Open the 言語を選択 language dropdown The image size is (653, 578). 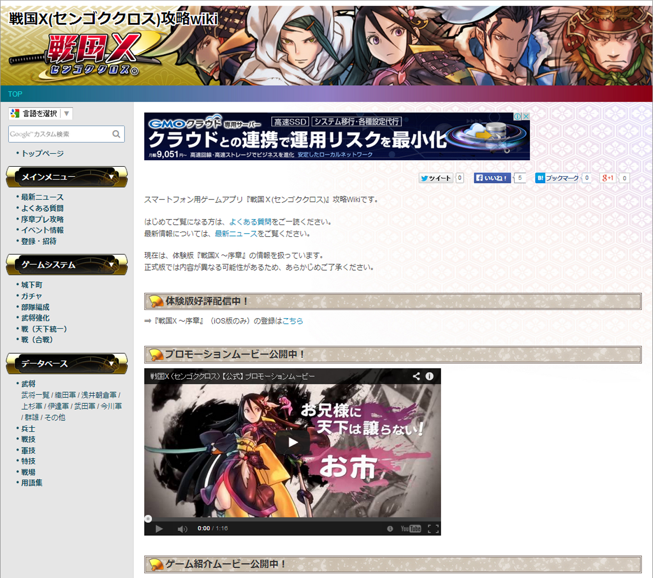pyautogui.click(x=40, y=113)
